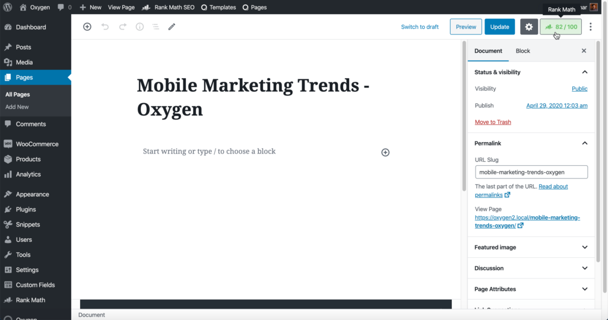Click Move to Trash
Screen dimensions: 608x320
(493, 122)
